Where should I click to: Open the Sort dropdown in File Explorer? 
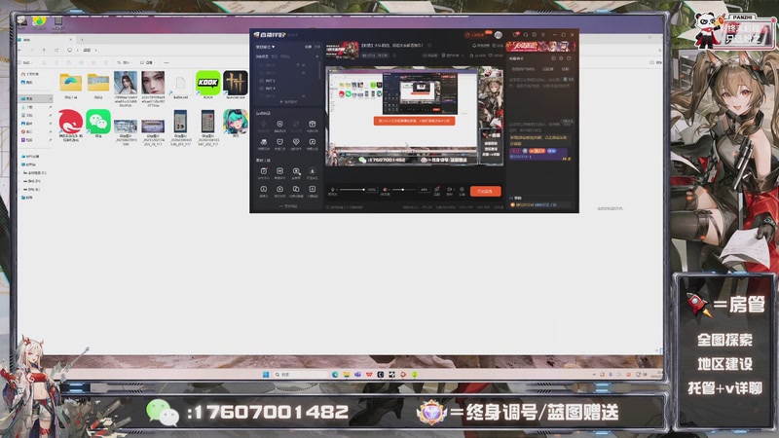coord(124,62)
